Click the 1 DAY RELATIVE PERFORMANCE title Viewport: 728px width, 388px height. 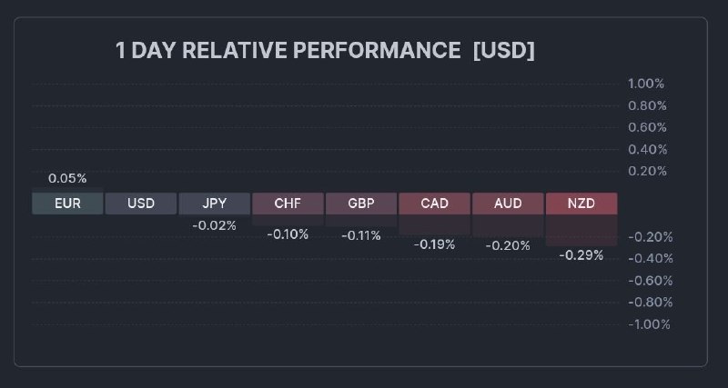(x=288, y=51)
